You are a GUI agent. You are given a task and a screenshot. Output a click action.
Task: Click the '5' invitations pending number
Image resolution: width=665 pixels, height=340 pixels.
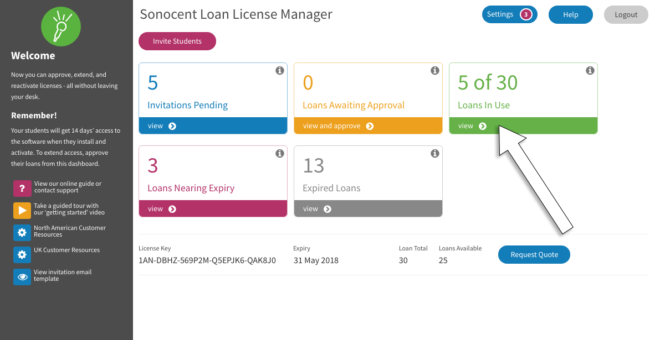[153, 82]
